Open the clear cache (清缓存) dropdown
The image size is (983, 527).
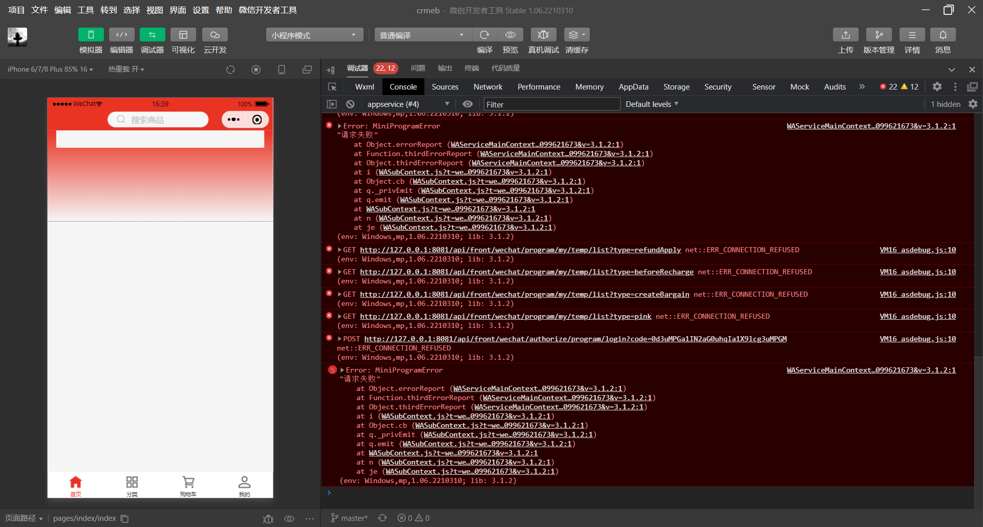point(576,35)
